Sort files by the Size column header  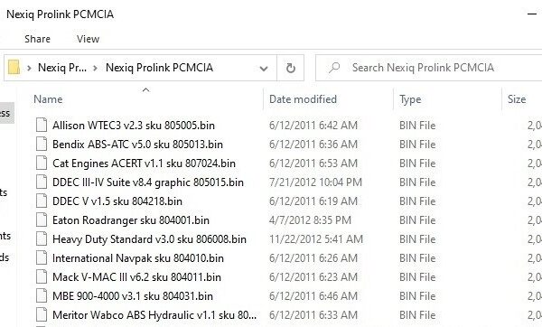517,99
